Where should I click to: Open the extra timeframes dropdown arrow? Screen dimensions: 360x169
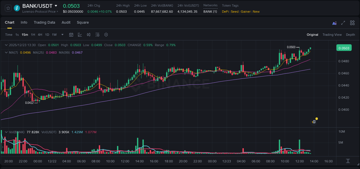click(x=62, y=35)
